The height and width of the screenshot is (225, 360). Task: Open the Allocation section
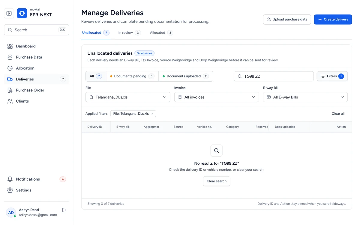37,68
